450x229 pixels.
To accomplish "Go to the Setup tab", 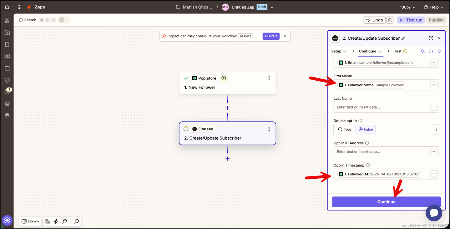I will click(x=336, y=51).
